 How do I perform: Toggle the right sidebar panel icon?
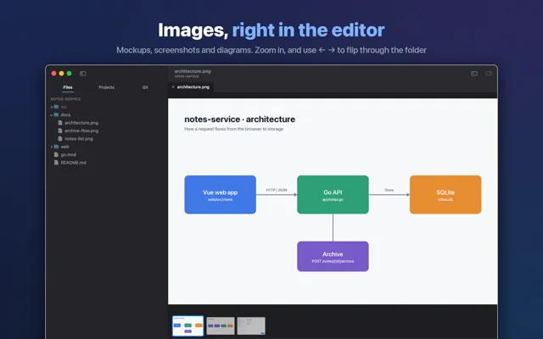(489, 74)
